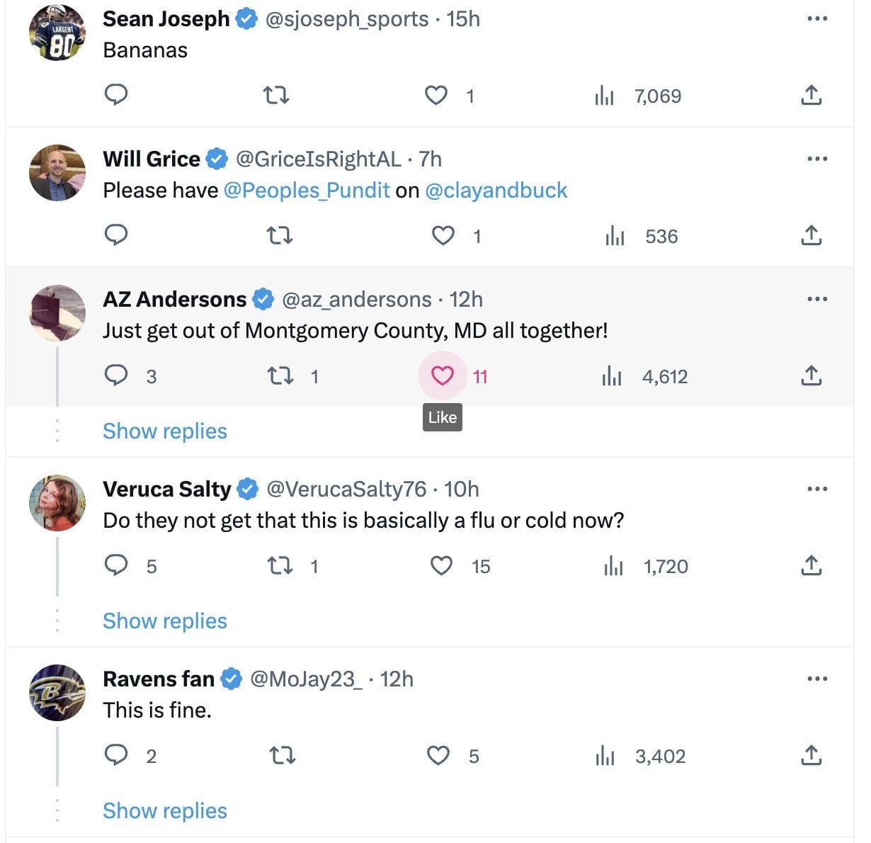Like Veruca Salty's tweet
This screenshot has height=843, width=871.
[x=441, y=565]
